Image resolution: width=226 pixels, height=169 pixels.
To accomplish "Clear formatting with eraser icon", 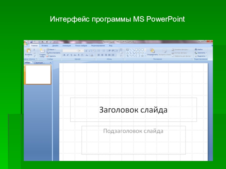I will point(94,51).
